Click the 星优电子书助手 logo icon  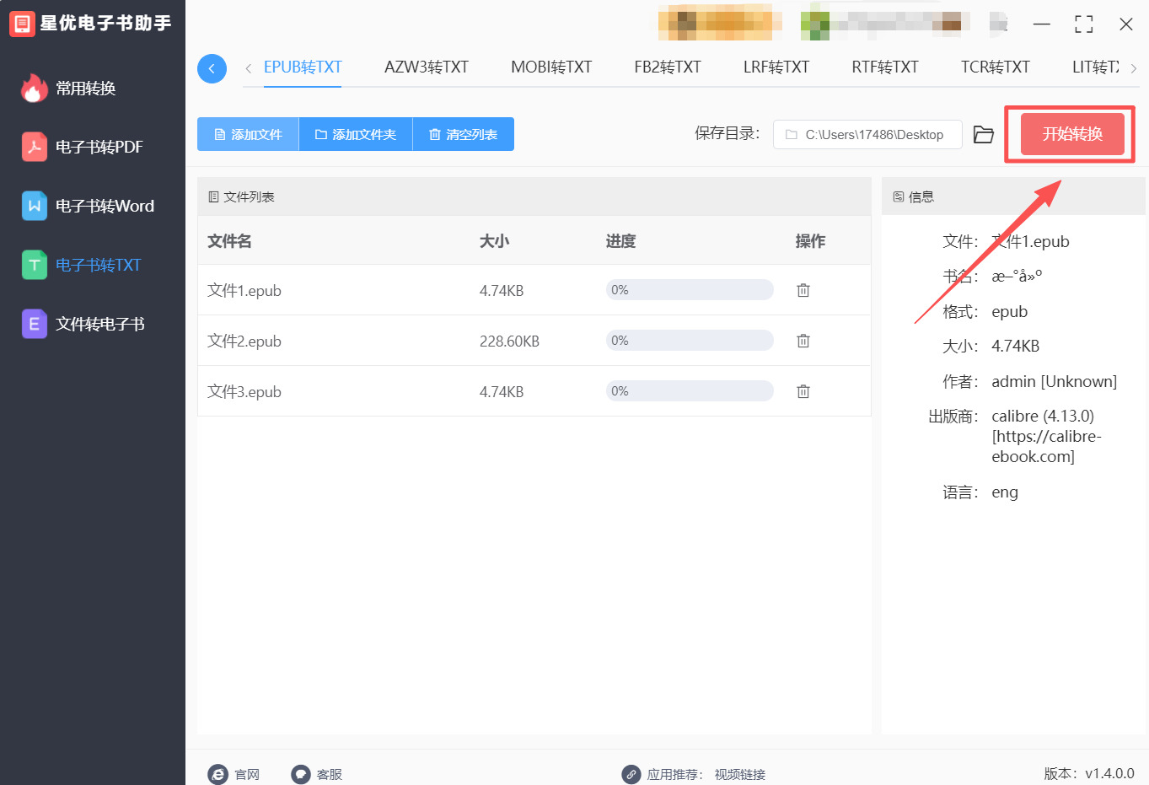[21, 24]
